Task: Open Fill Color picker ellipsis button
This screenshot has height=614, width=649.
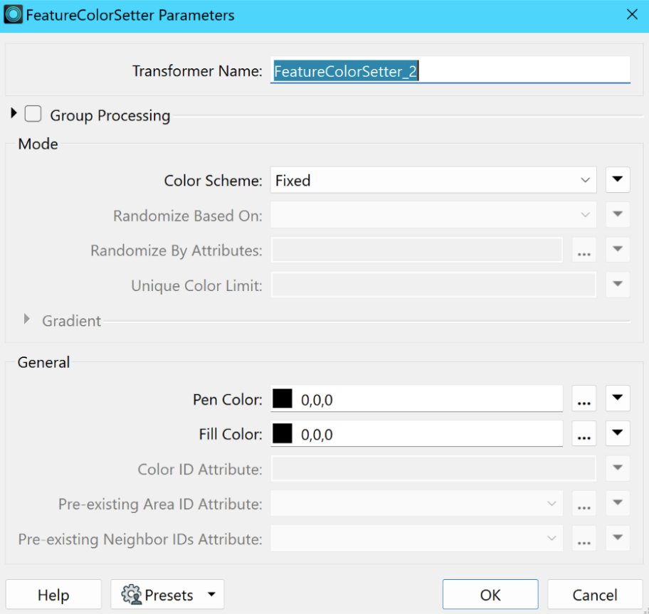Action: [x=584, y=434]
